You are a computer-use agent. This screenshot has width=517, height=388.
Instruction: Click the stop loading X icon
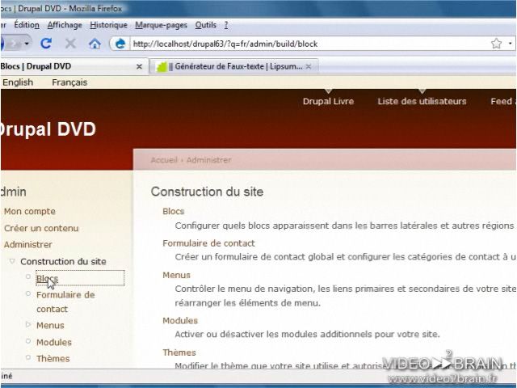click(x=70, y=43)
